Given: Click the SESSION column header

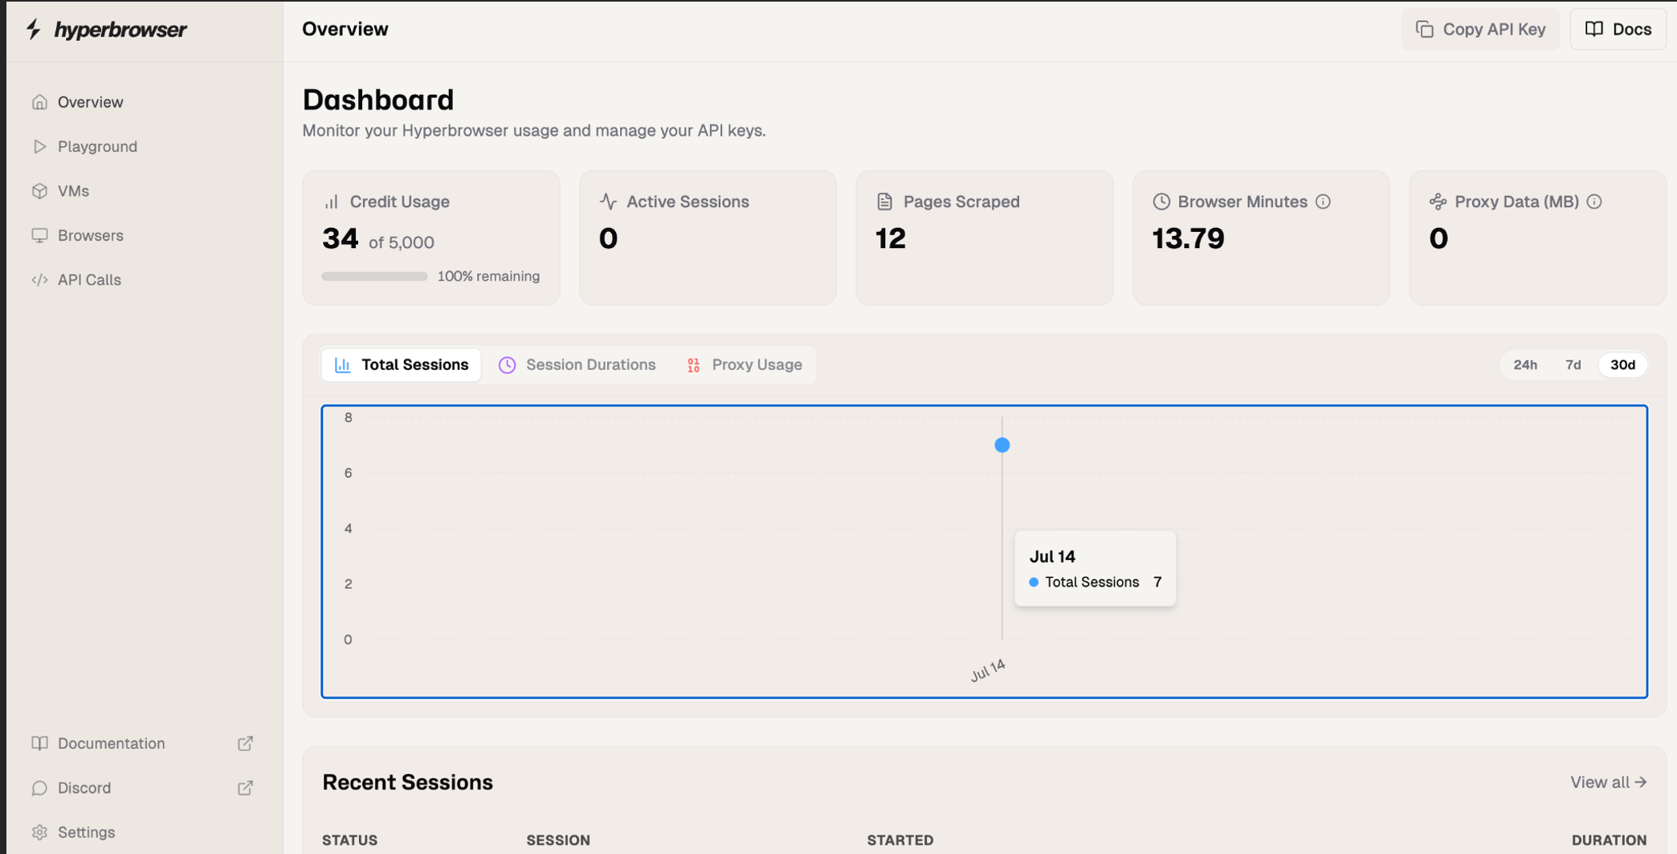Looking at the screenshot, I should tap(558, 840).
